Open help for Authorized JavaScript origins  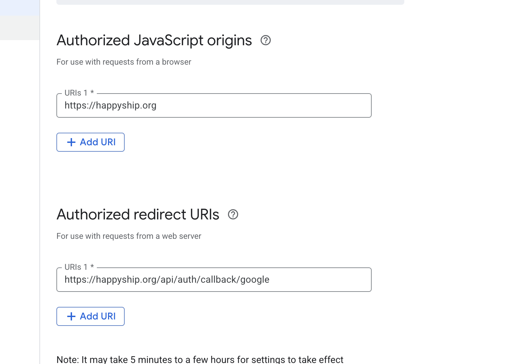pyautogui.click(x=266, y=40)
